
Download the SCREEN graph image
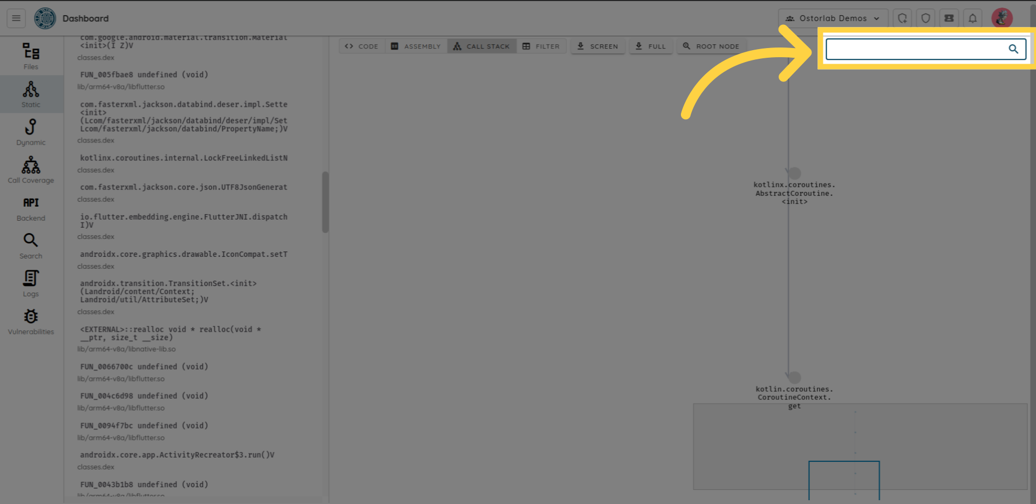click(x=598, y=46)
